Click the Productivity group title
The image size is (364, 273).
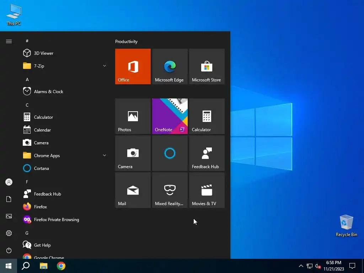[126, 42]
